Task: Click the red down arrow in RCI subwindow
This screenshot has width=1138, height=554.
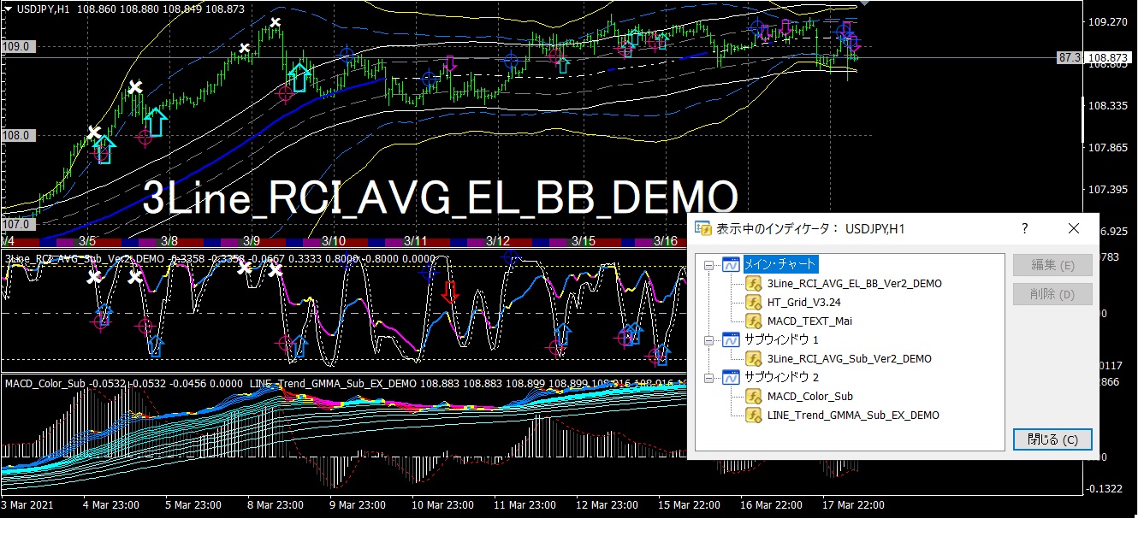Action: pos(449,292)
